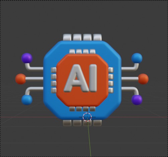Select the orange sphere right of the chip

coord(143,79)
